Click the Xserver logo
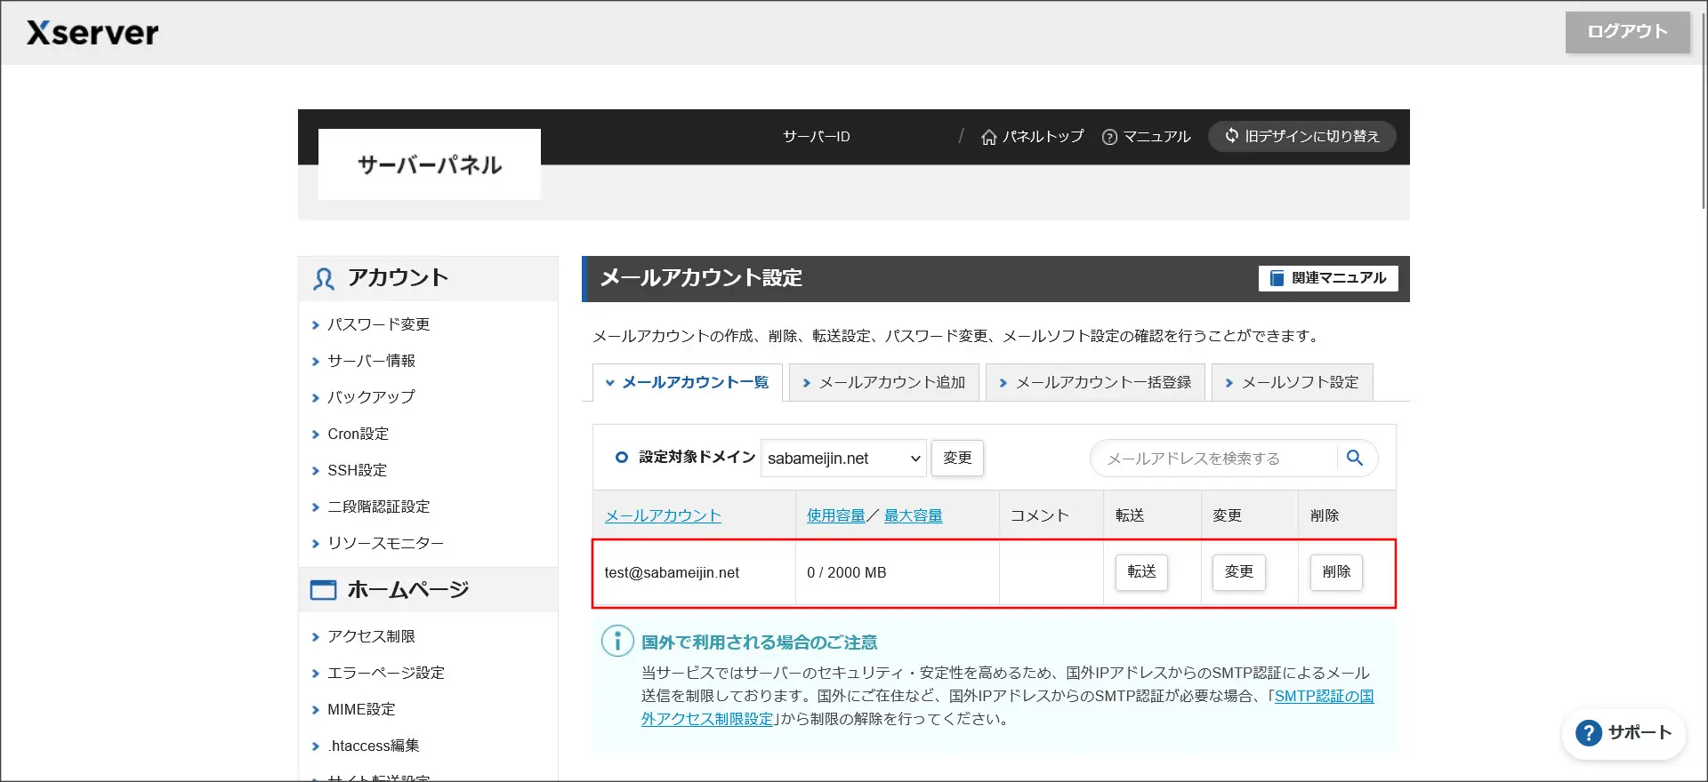 [x=93, y=33]
